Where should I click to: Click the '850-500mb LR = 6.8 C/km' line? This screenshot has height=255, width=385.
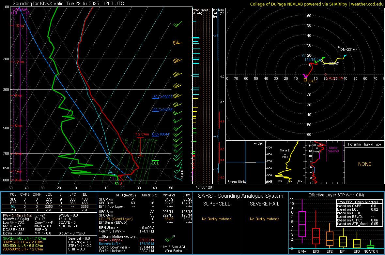tap(23, 246)
